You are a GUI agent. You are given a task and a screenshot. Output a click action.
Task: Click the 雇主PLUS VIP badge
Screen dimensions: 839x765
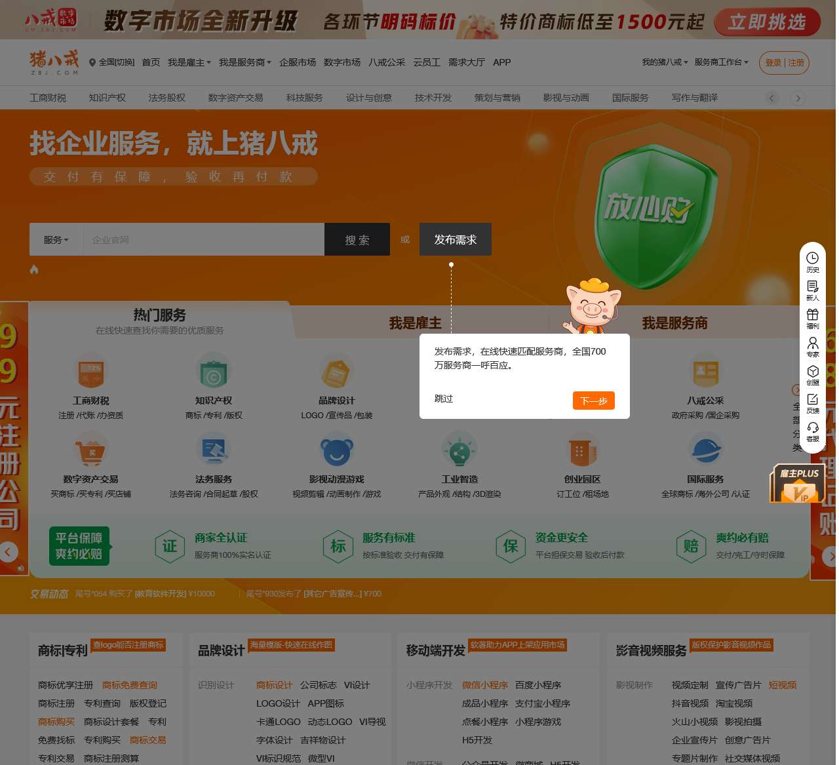798,483
